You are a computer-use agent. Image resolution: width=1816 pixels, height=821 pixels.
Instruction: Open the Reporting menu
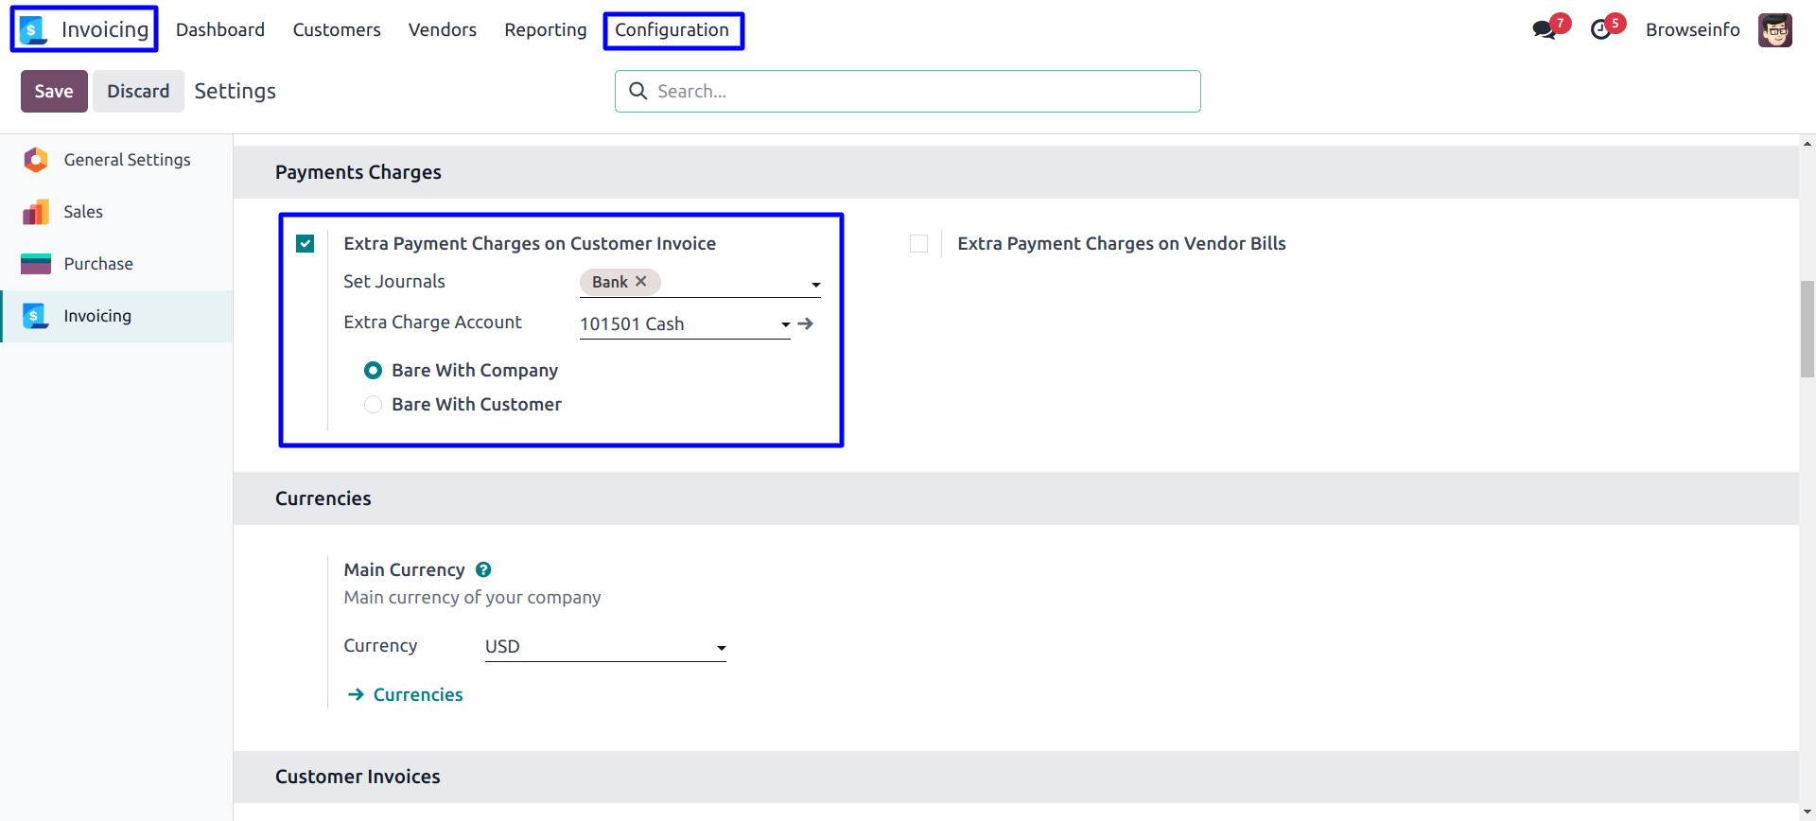point(545,30)
